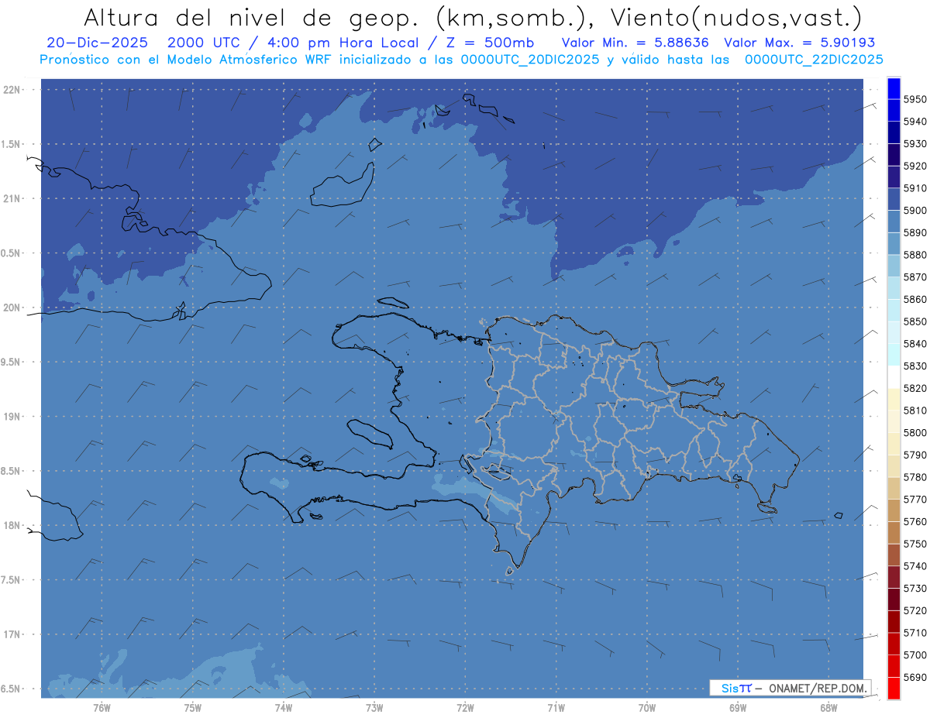Viewport: 930px width, 718px height.
Task: Click the '5780' colorbar value
Action: click(914, 477)
